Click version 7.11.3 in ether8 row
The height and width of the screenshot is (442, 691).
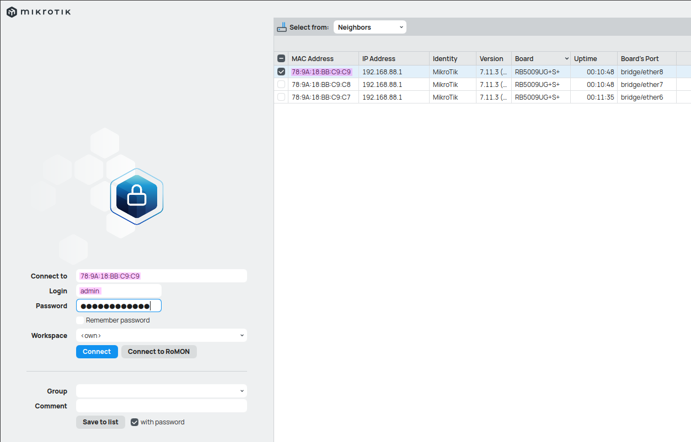pyautogui.click(x=494, y=72)
